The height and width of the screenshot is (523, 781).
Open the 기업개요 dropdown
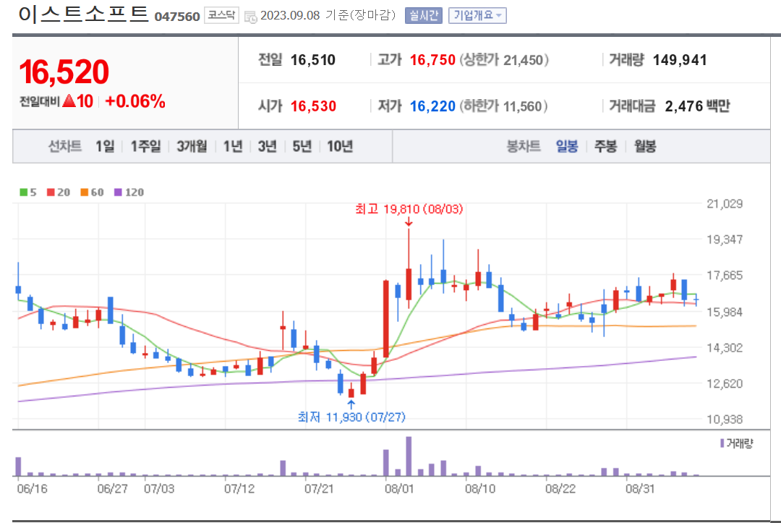pyautogui.click(x=477, y=15)
